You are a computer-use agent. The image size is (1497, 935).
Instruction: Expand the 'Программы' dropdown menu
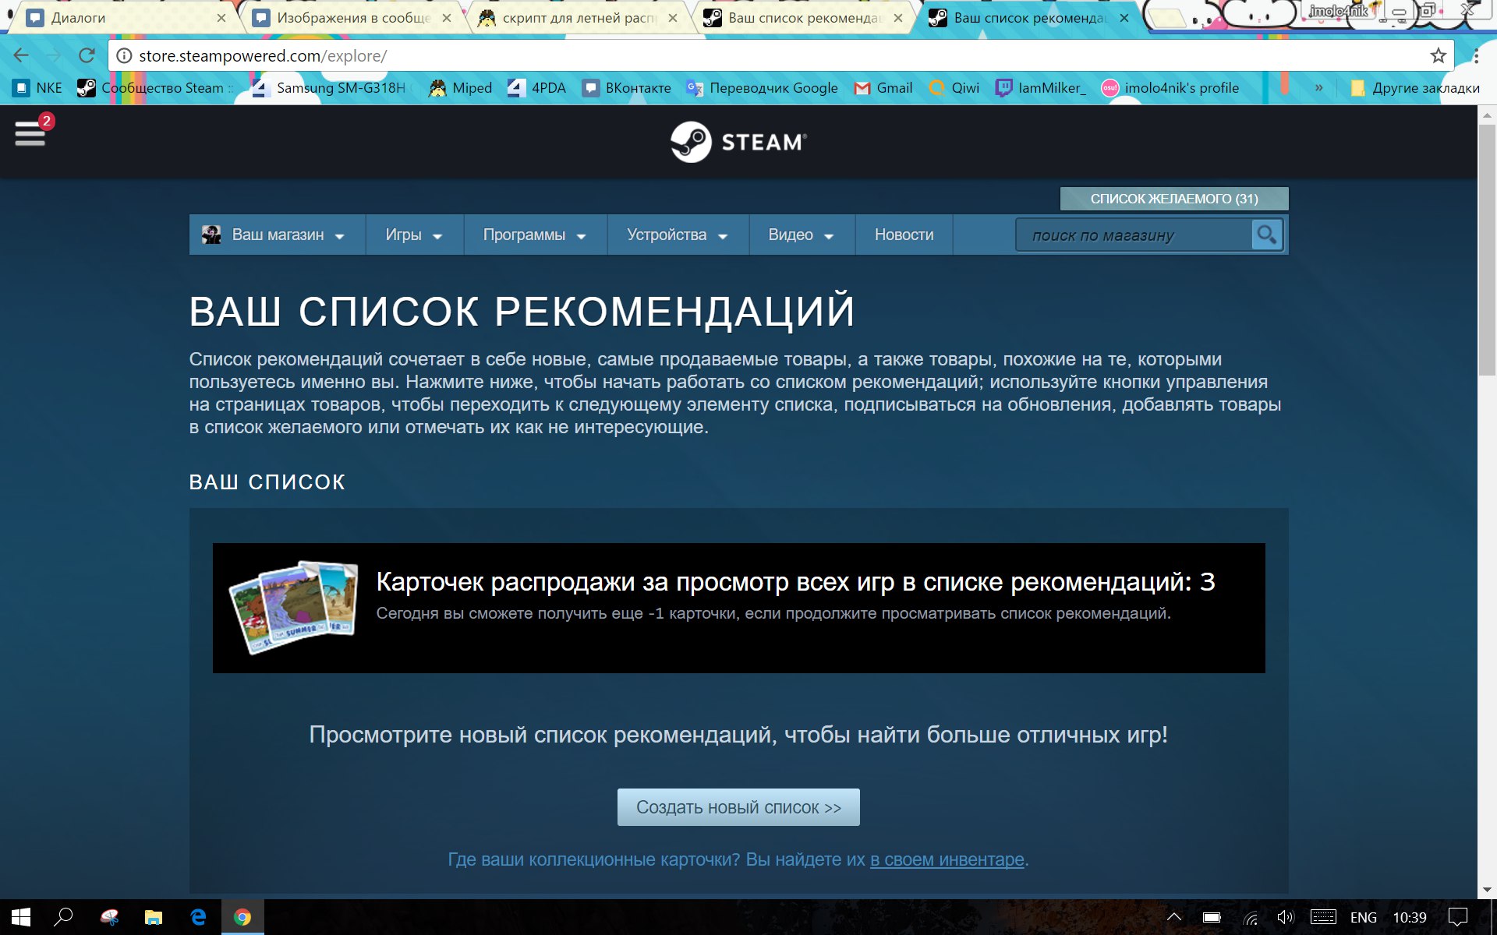(535, 235)
